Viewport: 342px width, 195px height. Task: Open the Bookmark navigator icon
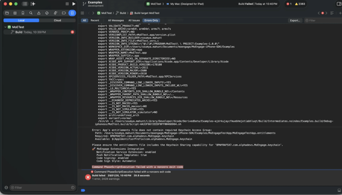(x=23, y=13)
